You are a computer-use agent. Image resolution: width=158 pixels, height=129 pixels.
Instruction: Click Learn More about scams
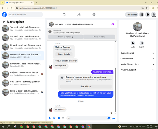tap(86, 86)
